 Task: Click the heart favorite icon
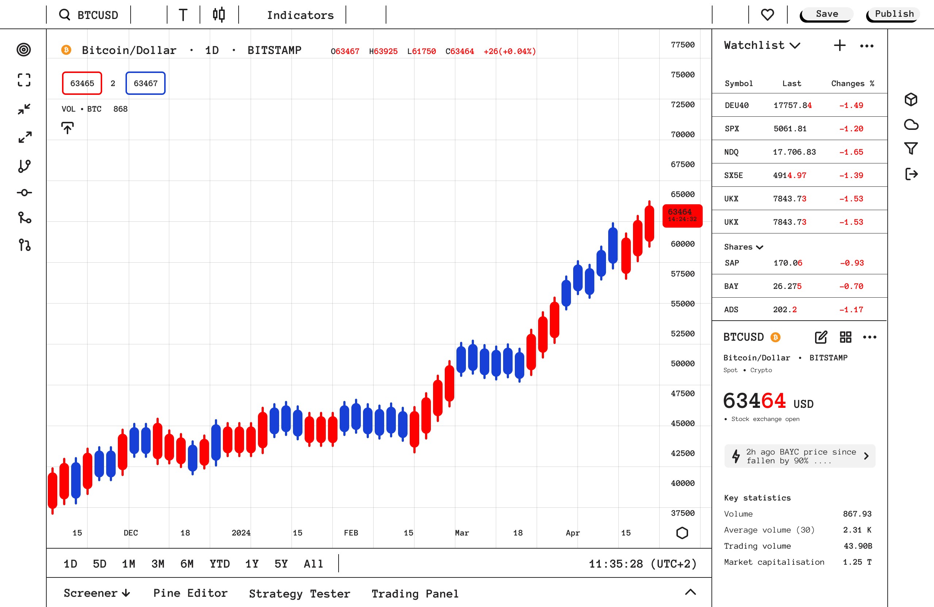(767, 15)
